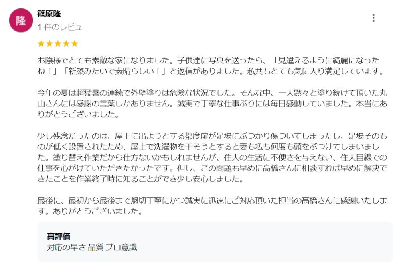Click the paragraph starting 今年の夏は超猛暑
The height and width of the screenshot is (265, 401).
(212, 103)
